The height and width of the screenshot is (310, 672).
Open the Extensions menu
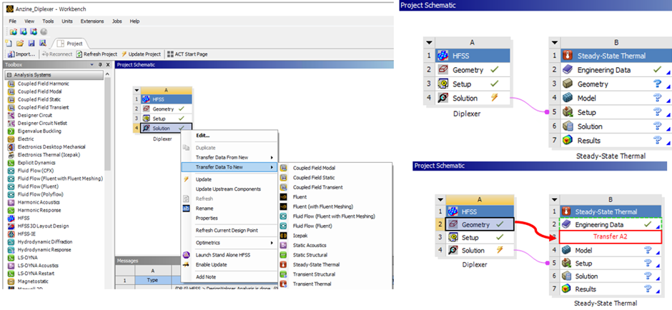click(x=92, y=21)
